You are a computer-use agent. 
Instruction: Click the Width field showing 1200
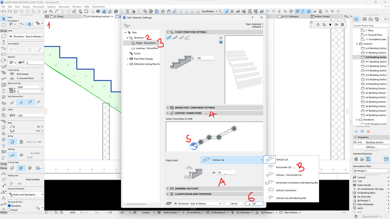(x=30, y=115)
